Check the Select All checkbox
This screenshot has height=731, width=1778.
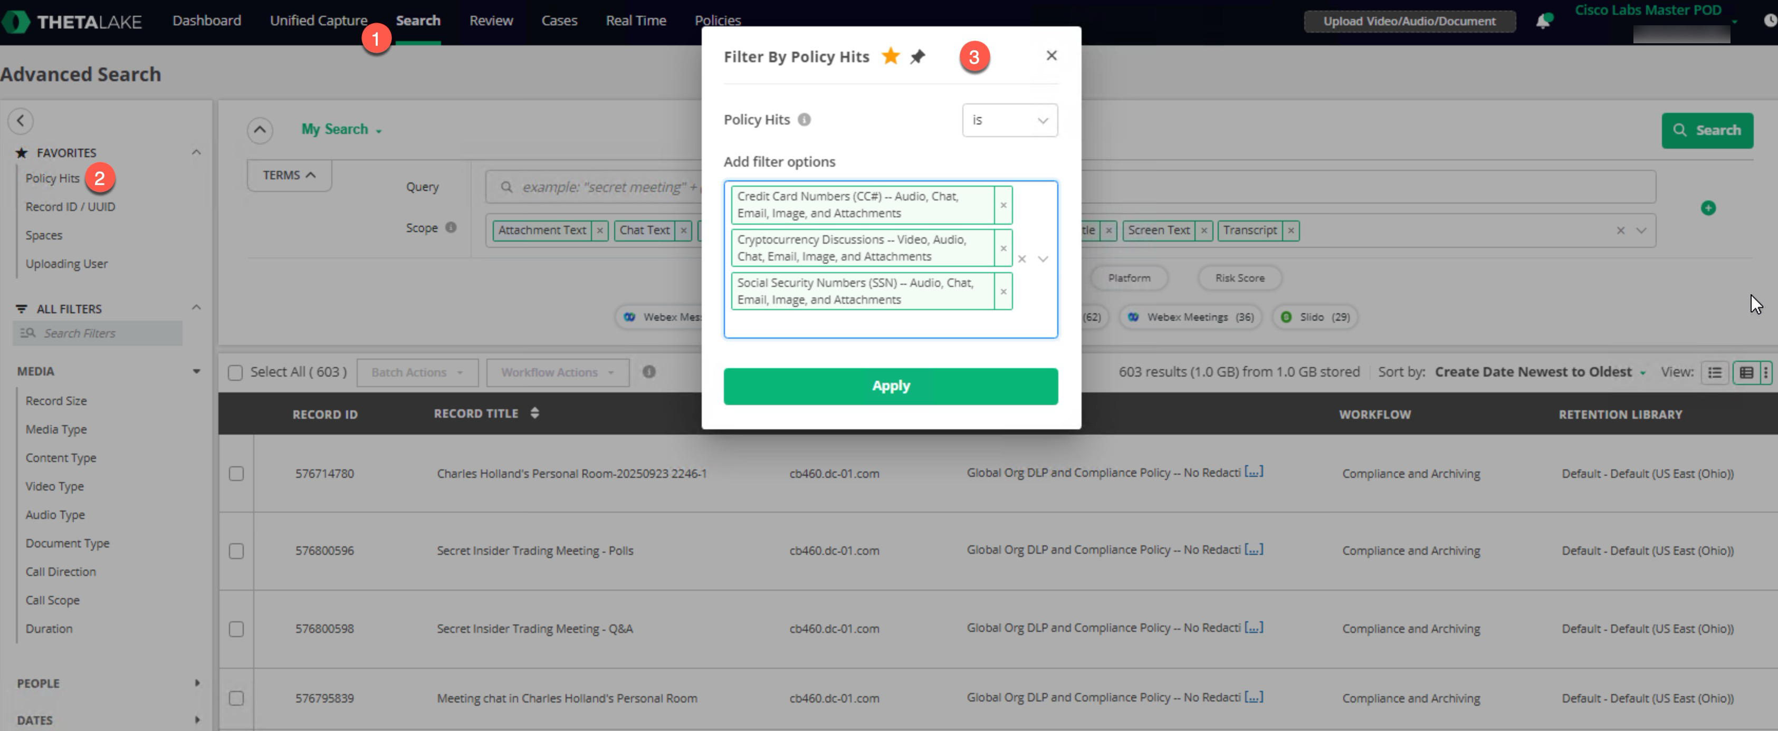(235, 373)
